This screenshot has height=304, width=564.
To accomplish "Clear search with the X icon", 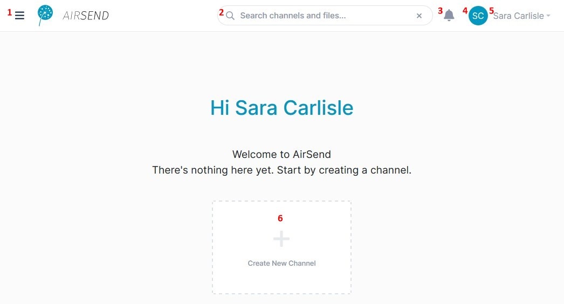I will pyautogui.click(x=419, y=16).
